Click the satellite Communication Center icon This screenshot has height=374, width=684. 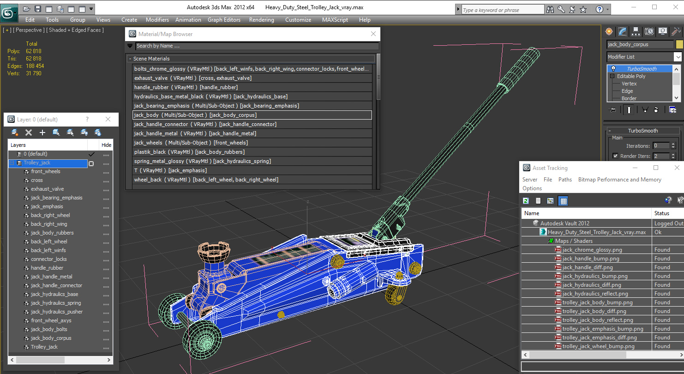point(572,9)
